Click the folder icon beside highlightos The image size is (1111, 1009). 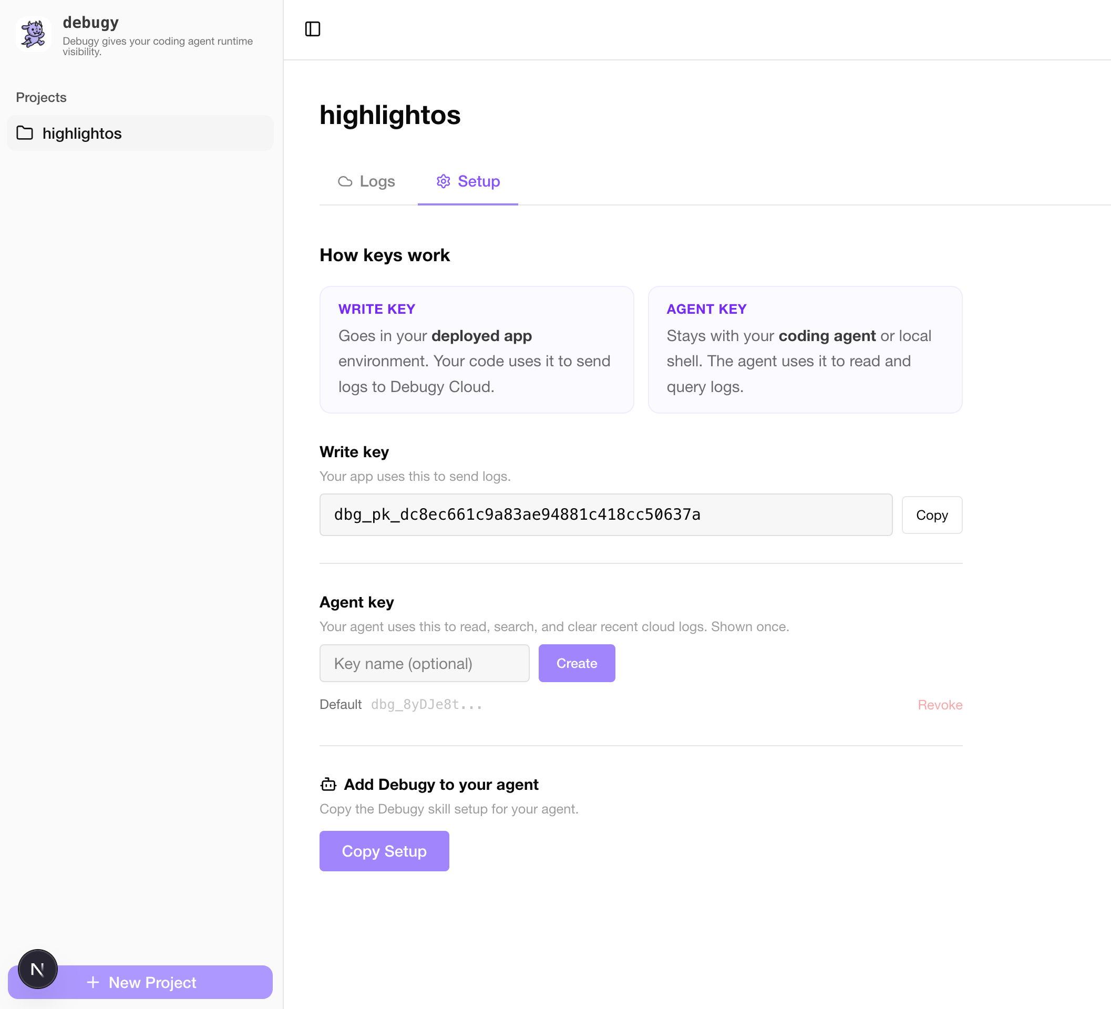pyautogui.click(x=25, y=133)
